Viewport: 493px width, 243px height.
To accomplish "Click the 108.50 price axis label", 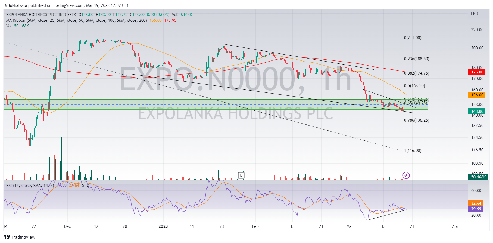I will point(477,163).
